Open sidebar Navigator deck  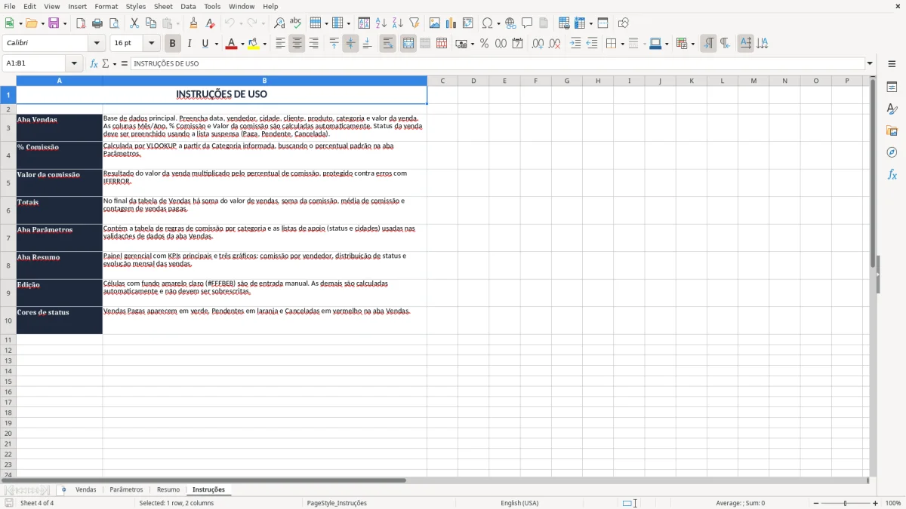(x=892, y=153)
